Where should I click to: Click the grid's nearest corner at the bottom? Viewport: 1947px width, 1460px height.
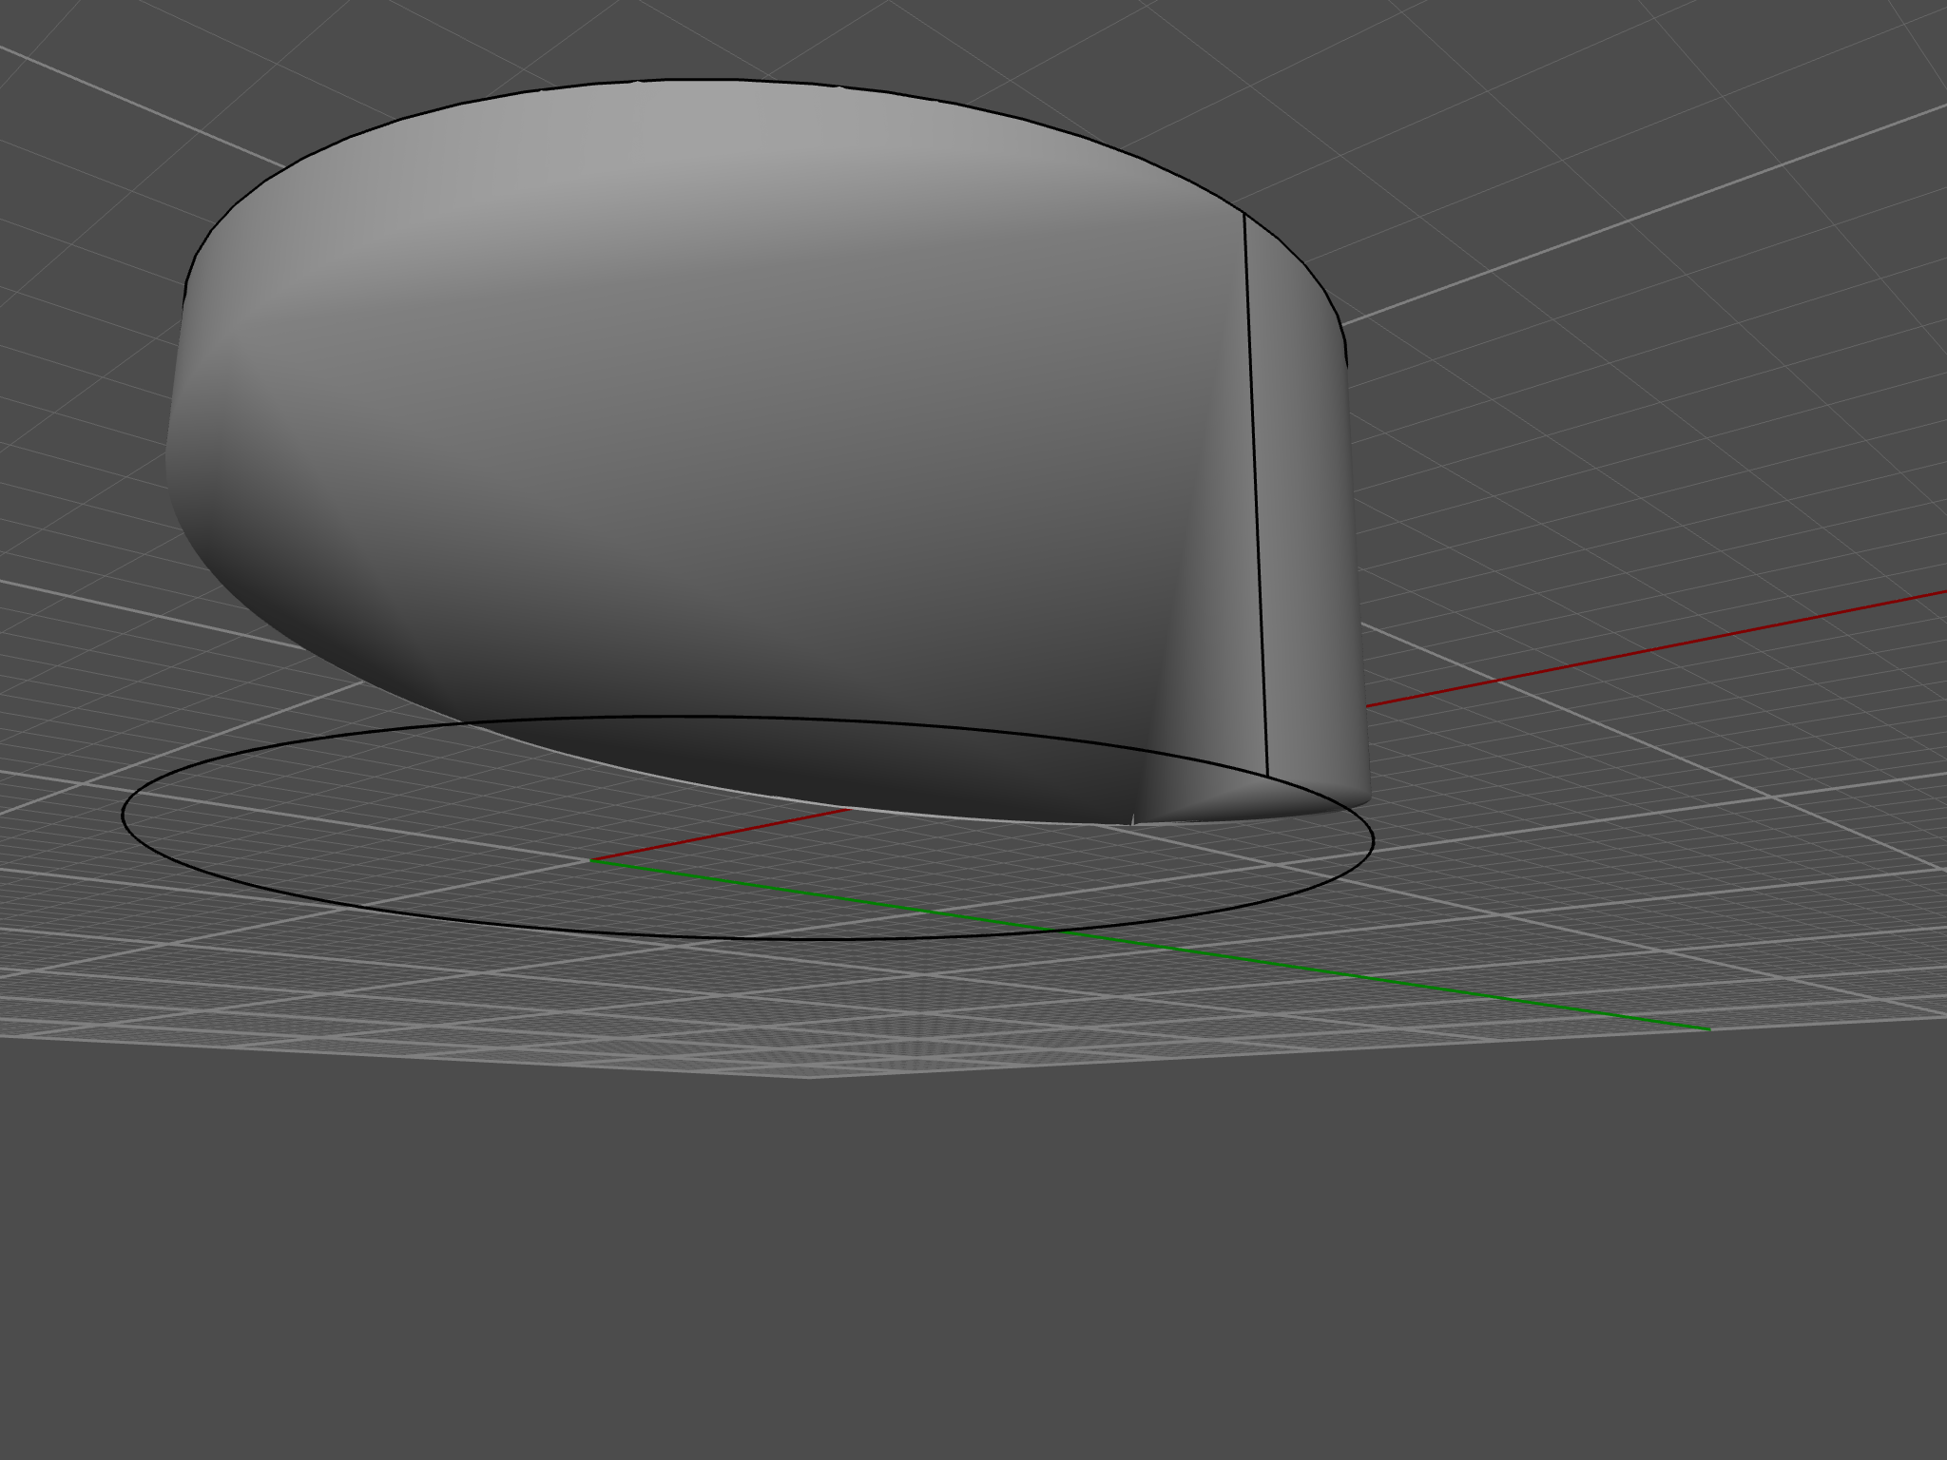810,1077
